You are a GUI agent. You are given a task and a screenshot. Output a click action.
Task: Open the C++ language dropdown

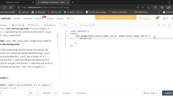(x=69, y=25)
